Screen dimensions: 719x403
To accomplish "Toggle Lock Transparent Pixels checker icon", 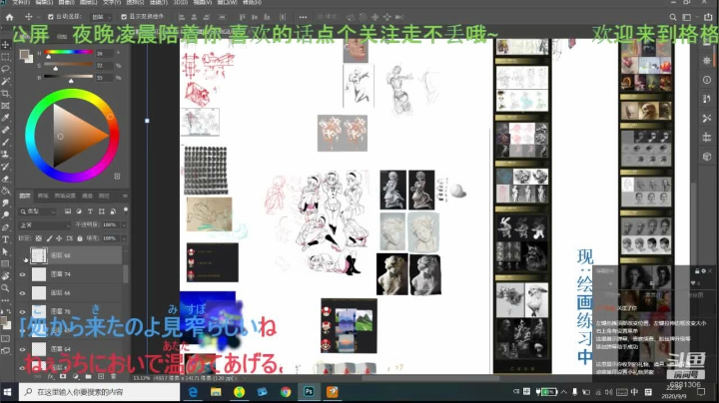I will click(x=39, y=238).
